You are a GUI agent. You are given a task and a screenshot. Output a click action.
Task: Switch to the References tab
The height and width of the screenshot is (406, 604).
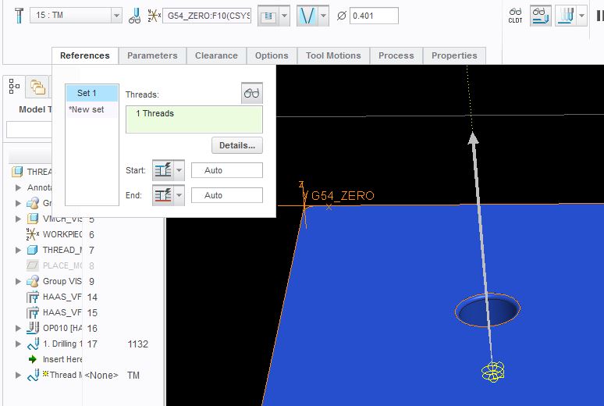pyautogui.click(x=85, y=55)
